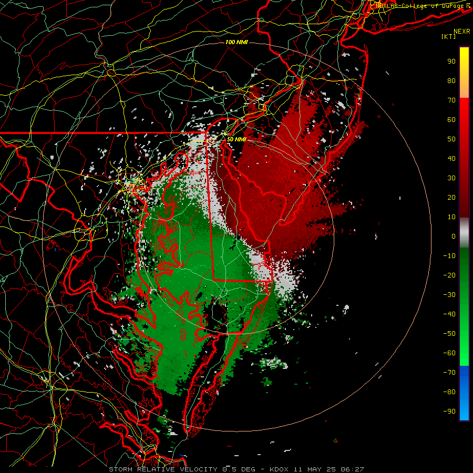Click the '[KT]' units label
This screenshot has width=473, height=473.
pyautogui.click(x=448, y=36)
